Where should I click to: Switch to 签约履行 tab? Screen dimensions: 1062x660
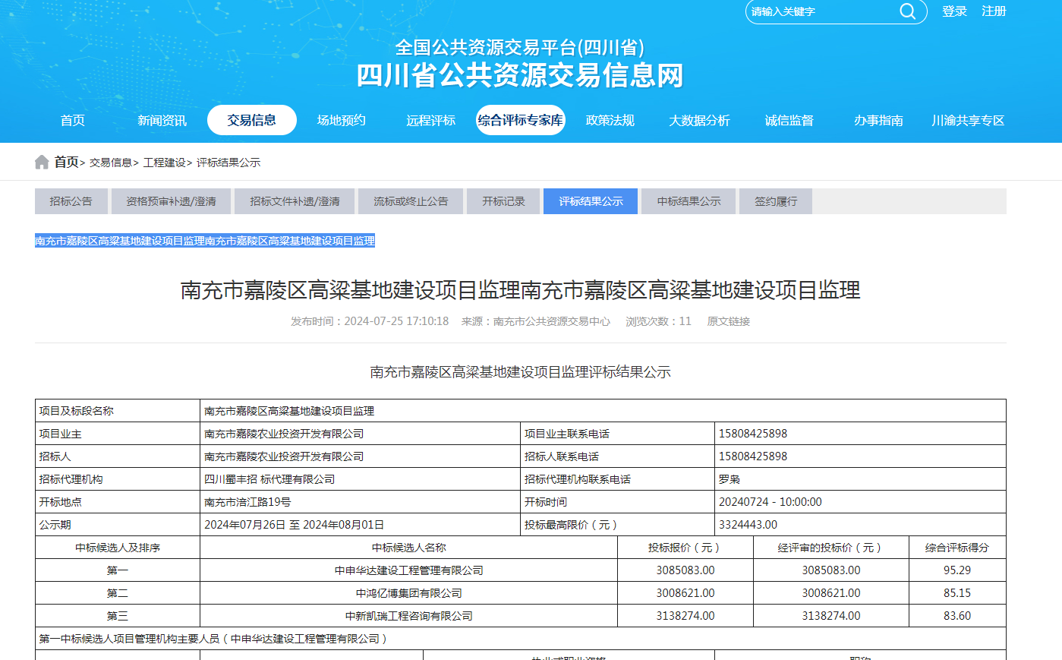point(776,201)
